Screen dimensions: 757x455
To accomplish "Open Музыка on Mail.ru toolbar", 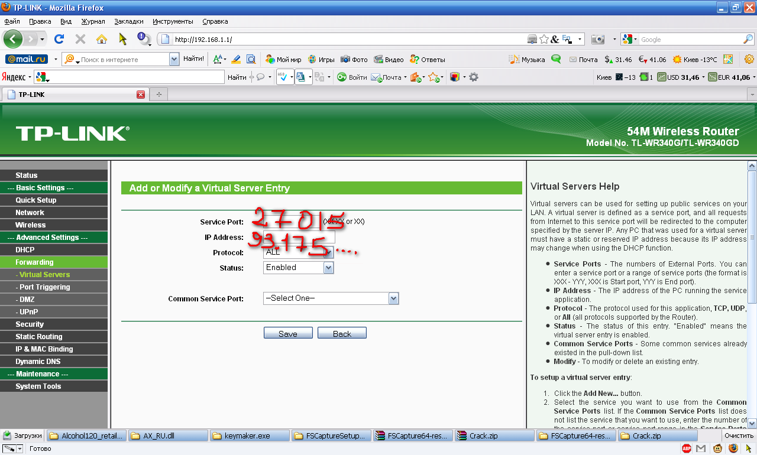I will 527,59.
